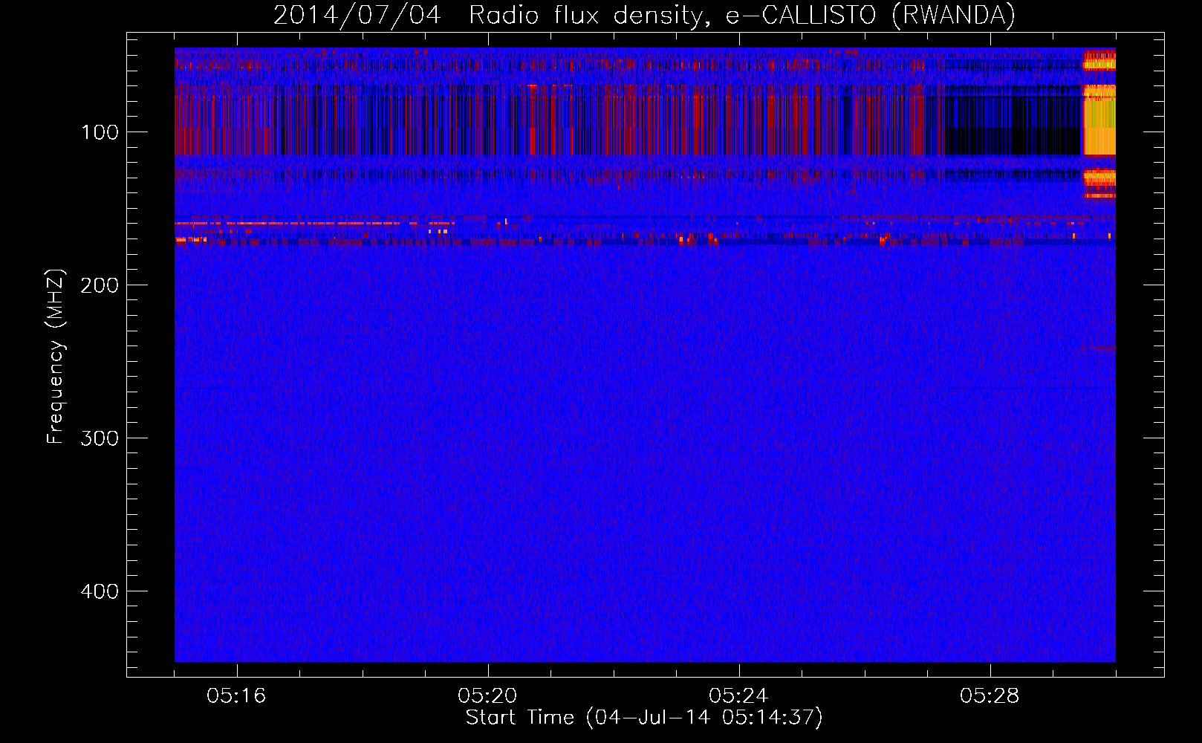
Task: Click the 05:16 time axis label
Action: pyautogui.click(x=236, y=696)
